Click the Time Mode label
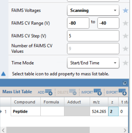This screenshot has height=133, width=132. (22, 63)
